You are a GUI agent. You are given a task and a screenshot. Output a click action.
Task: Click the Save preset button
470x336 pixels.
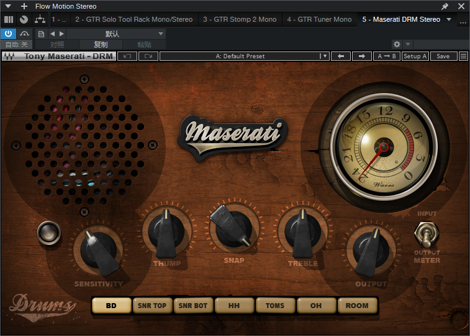click(x=443, y=56)
